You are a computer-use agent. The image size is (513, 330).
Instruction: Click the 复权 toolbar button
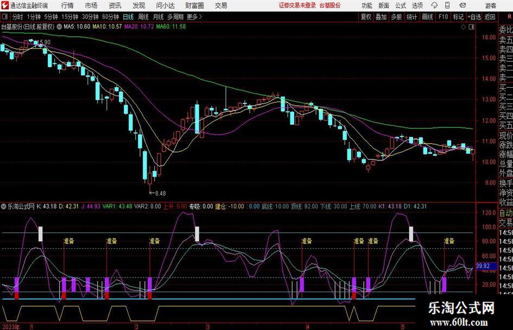click(x=366, y=17)
